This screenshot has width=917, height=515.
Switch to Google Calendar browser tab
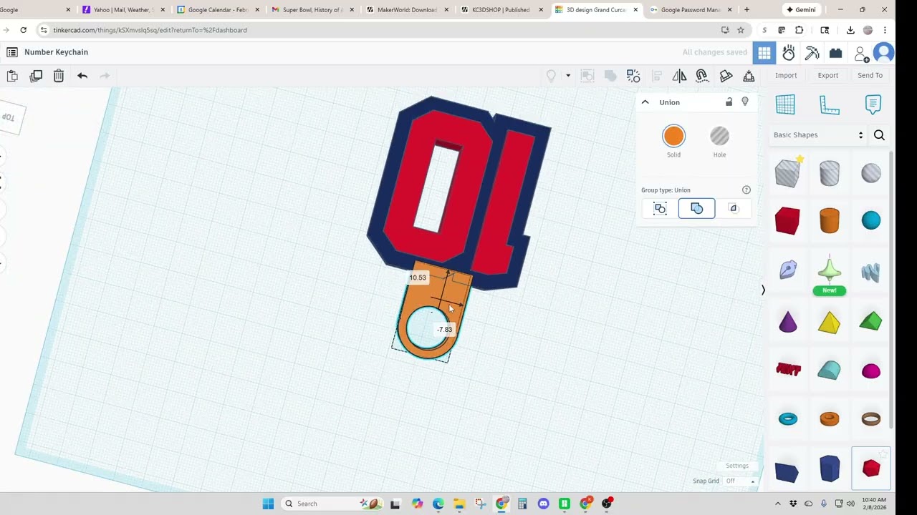point(216,10)
